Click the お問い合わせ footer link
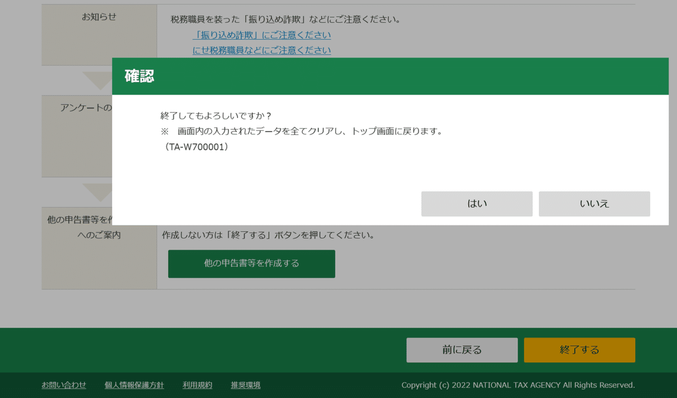The width and height of the screenshot is (677, 398). (x=64, y=385)
